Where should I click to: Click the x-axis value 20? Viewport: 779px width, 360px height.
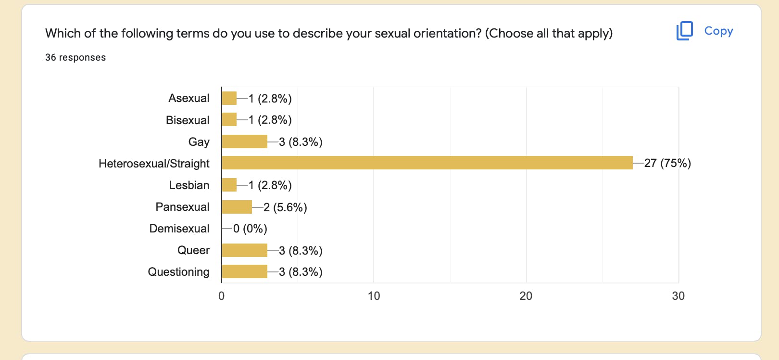click(x=526, y=296)
